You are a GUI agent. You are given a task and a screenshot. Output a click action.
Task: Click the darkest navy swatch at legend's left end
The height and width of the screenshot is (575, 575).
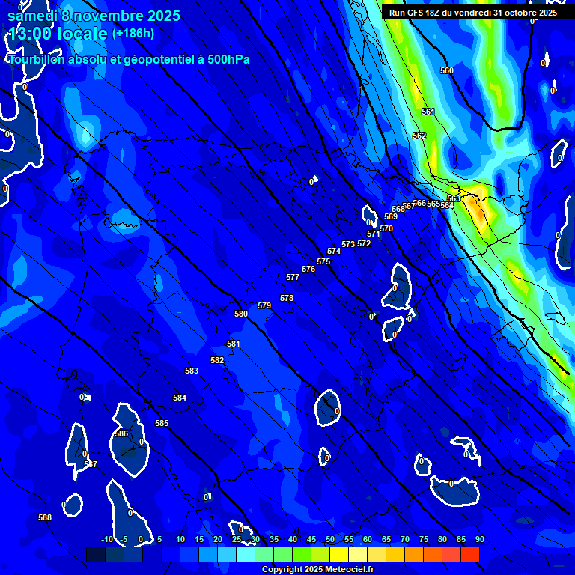(96, 554)
